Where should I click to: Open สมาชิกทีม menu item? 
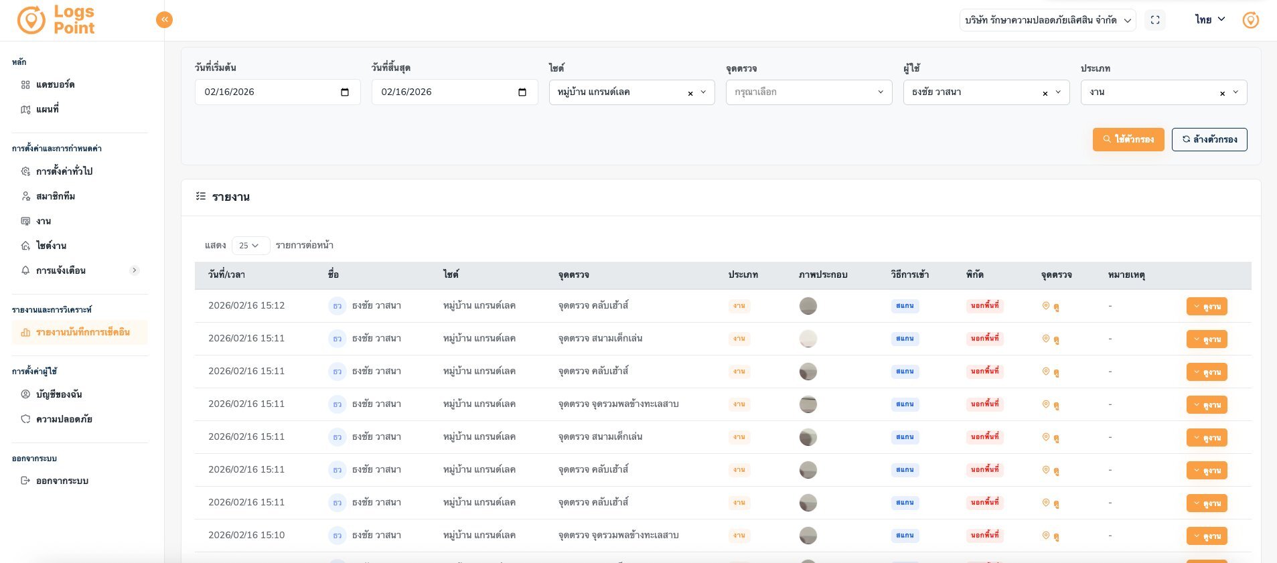55,196
